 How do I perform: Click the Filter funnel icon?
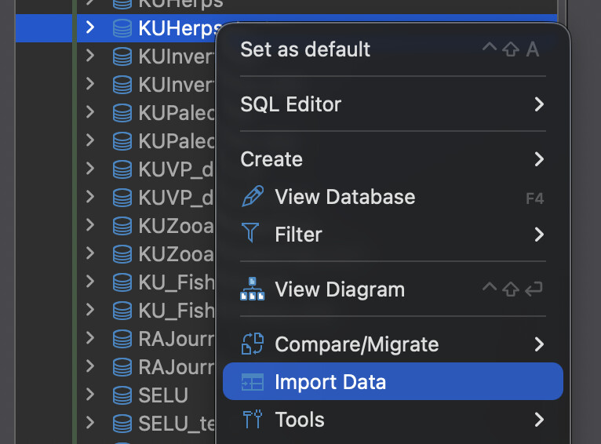click(251, 234)
